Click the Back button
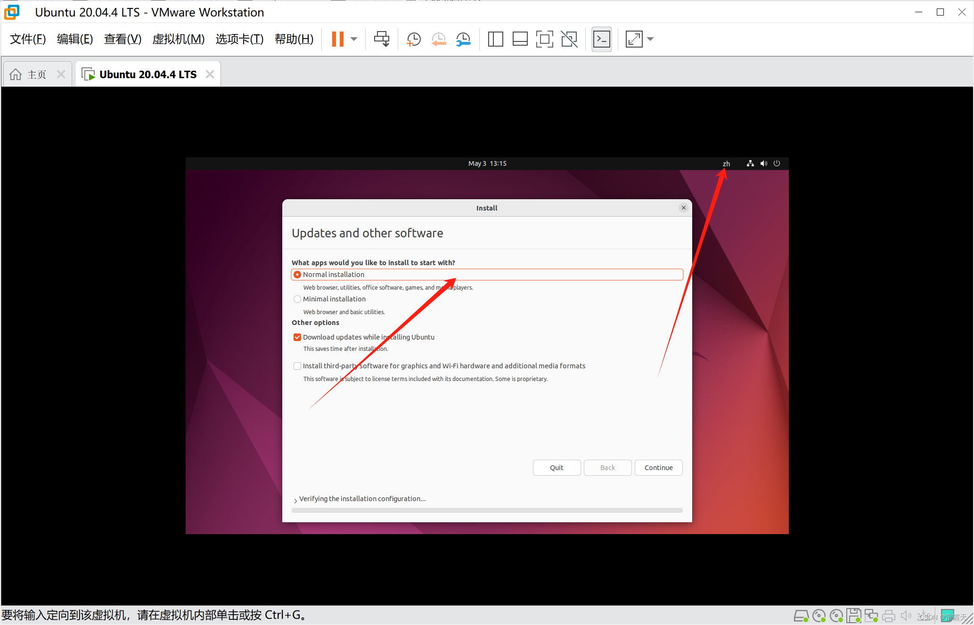 coord(607,468)
